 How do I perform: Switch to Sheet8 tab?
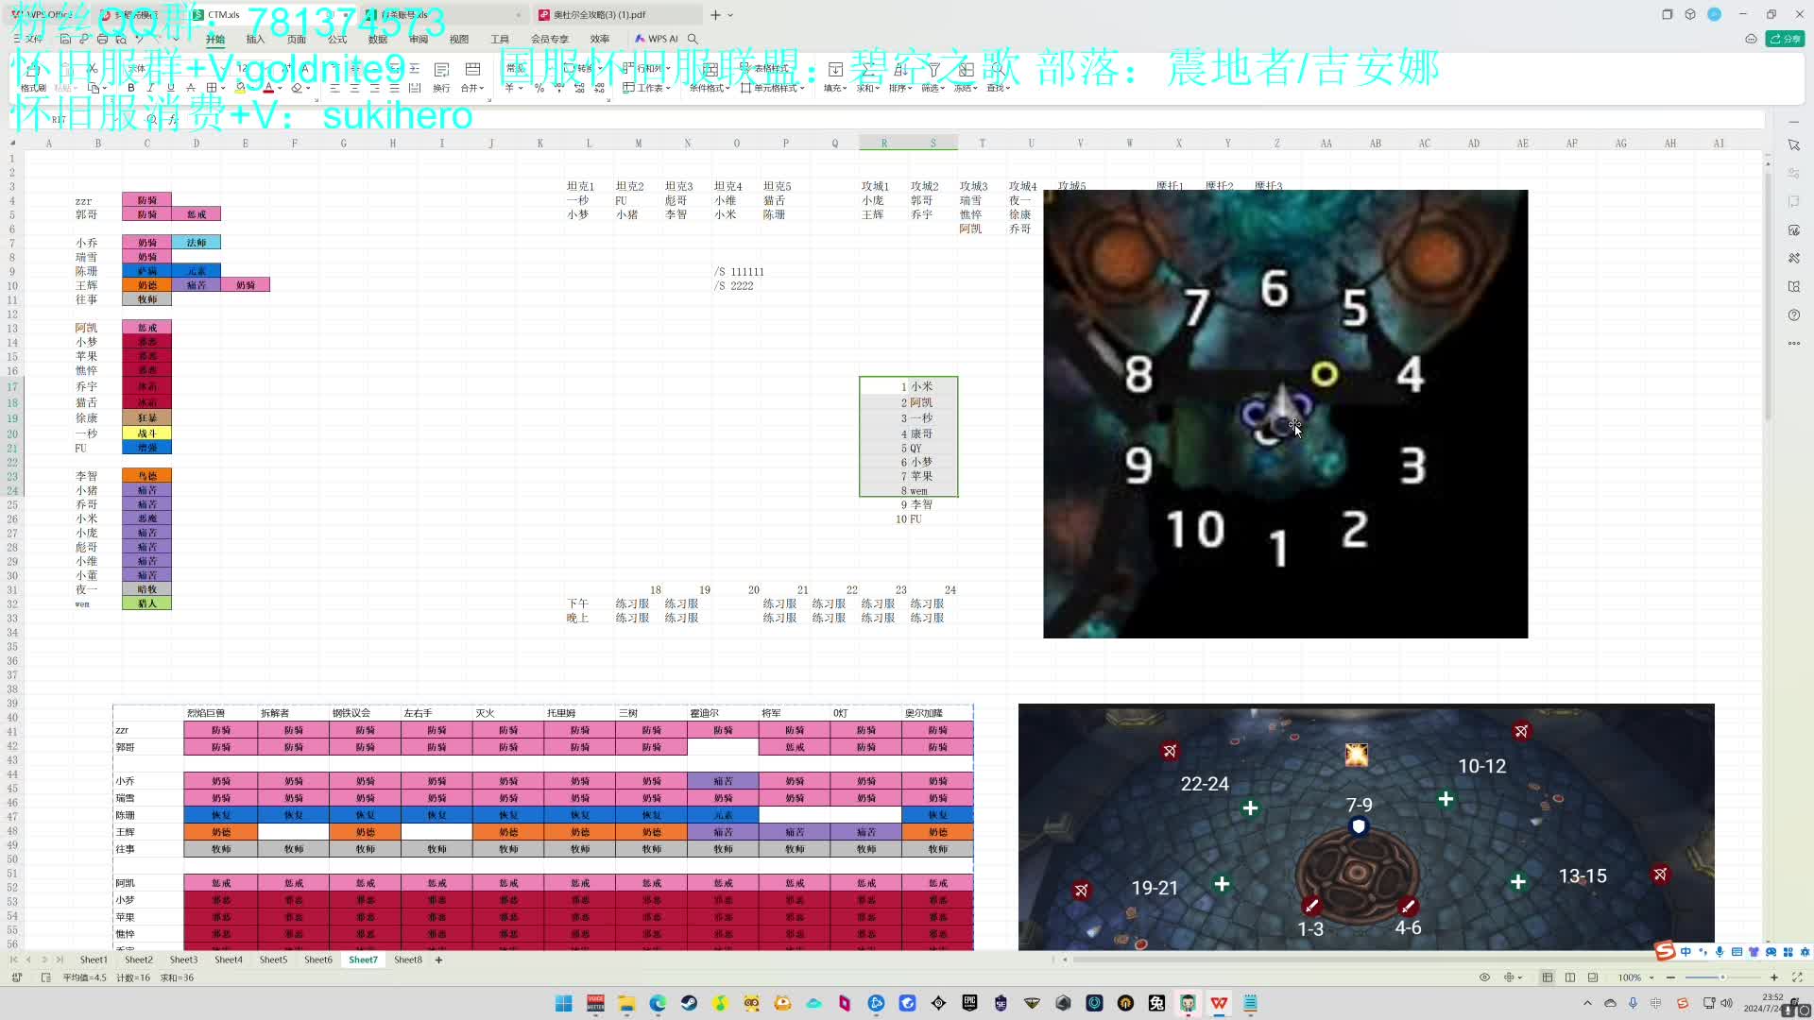(408, 960)
